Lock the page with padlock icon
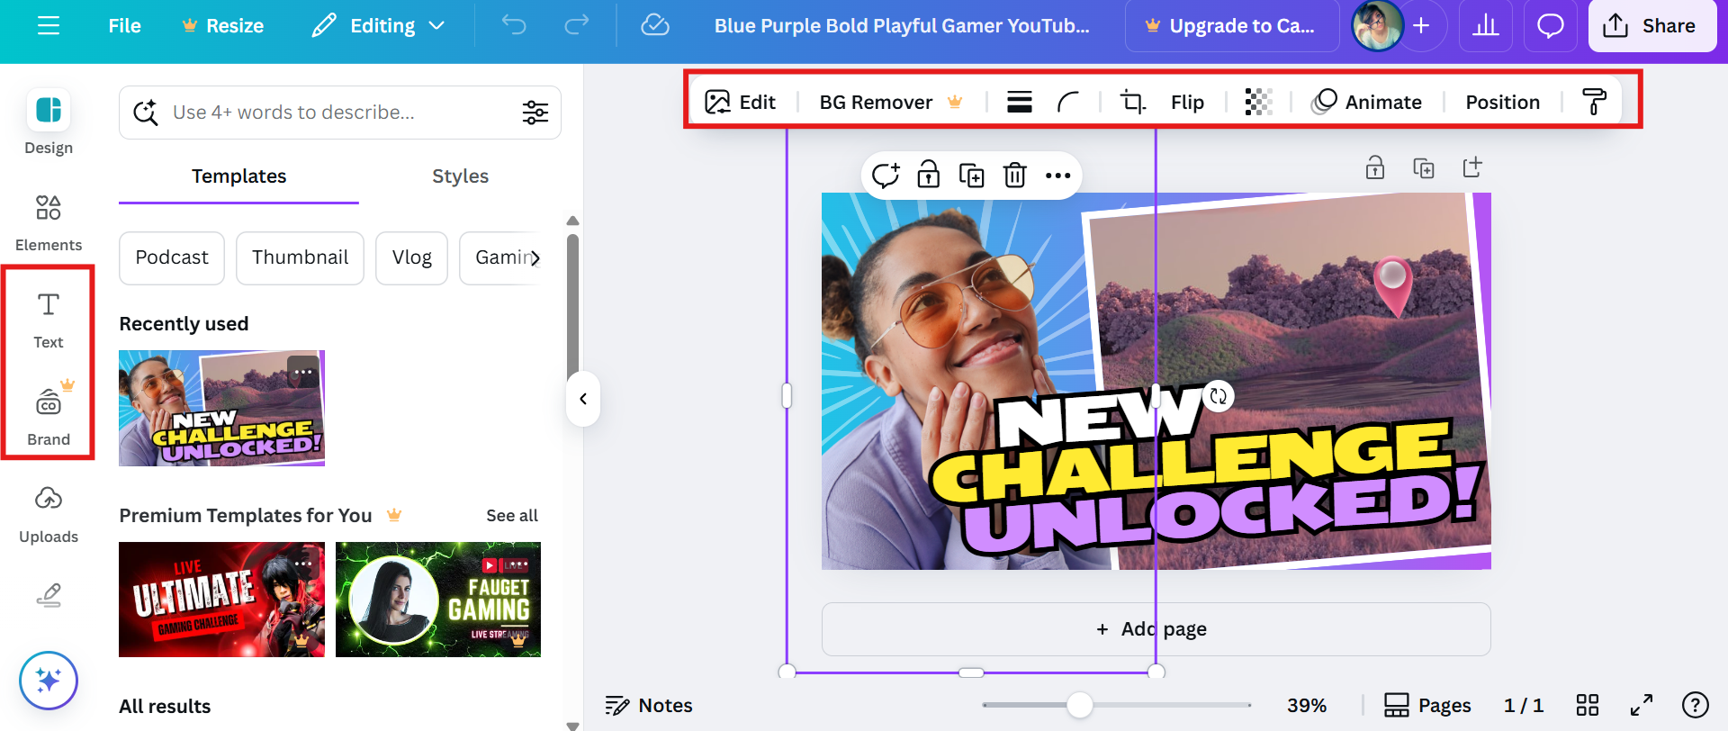 point(1375,167)
